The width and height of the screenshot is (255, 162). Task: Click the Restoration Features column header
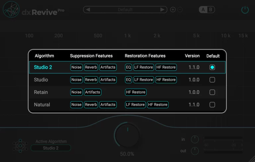(x=145, y=56)
